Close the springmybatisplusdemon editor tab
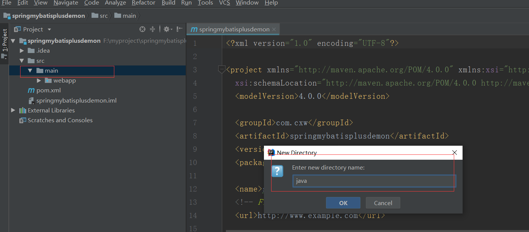The image size is (529, 232). pyautogui.click(x=274, y=30)
